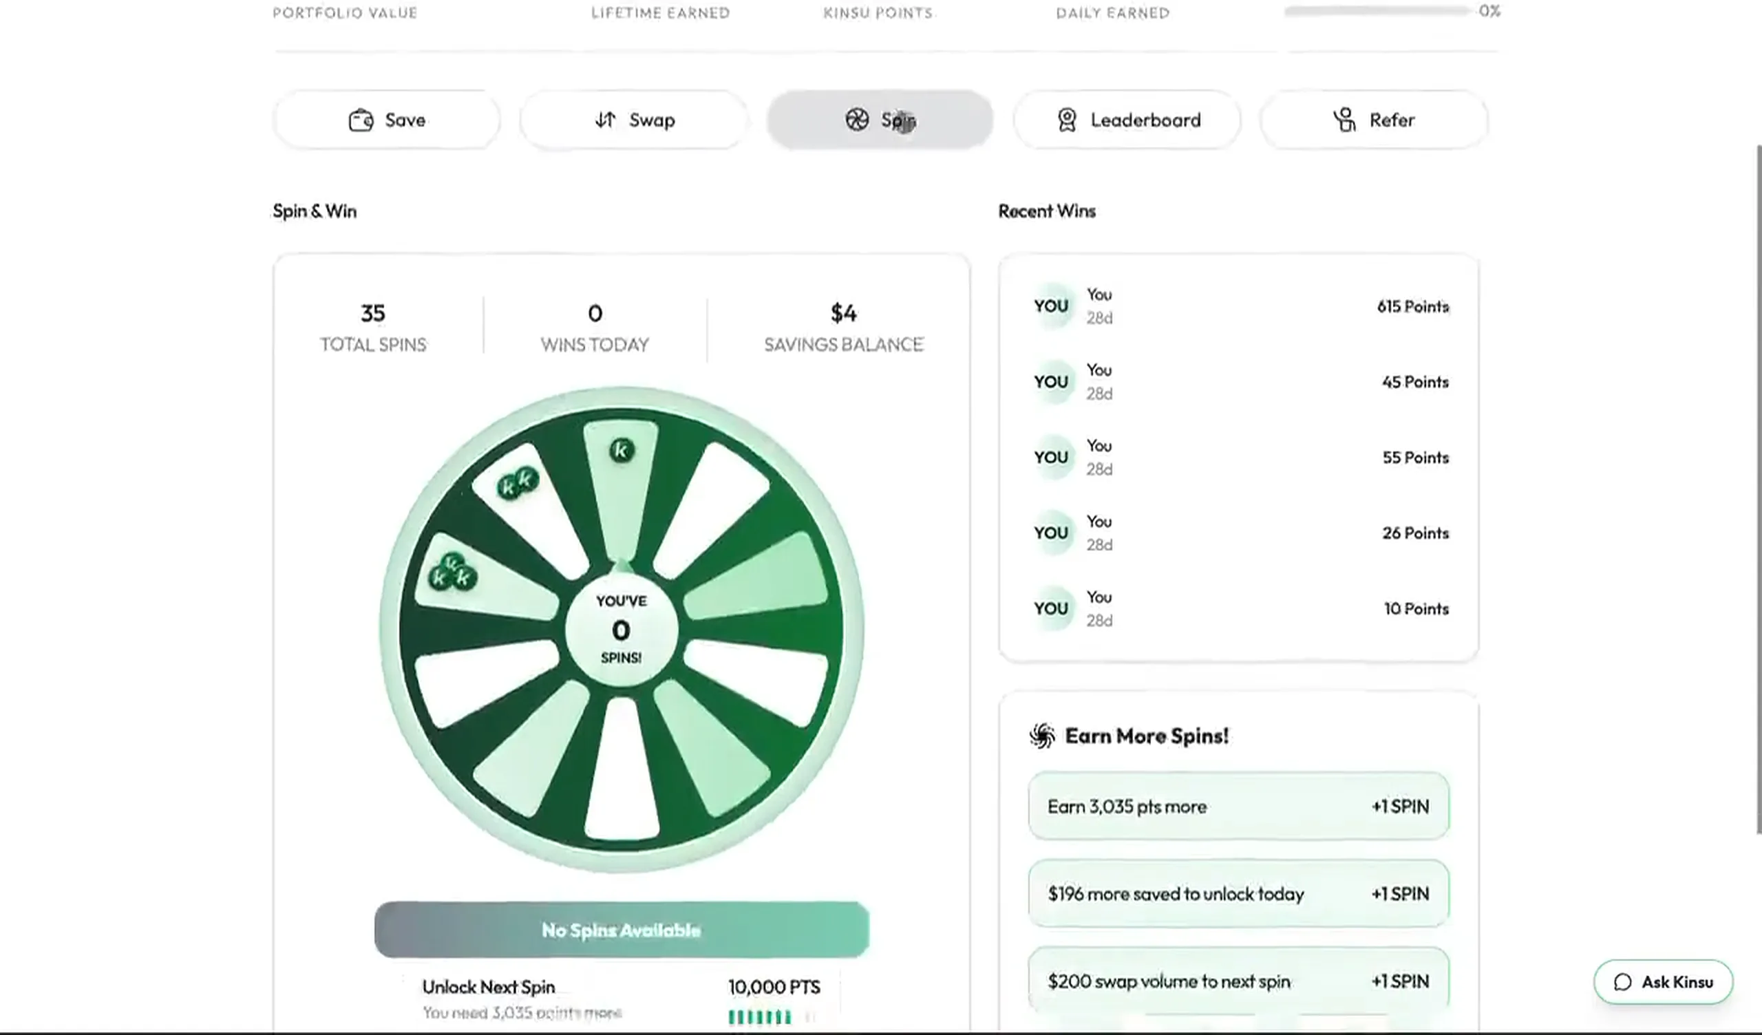Open the Ask Kinsu chat button
1762x1035 pixels.
[1664, 982]
